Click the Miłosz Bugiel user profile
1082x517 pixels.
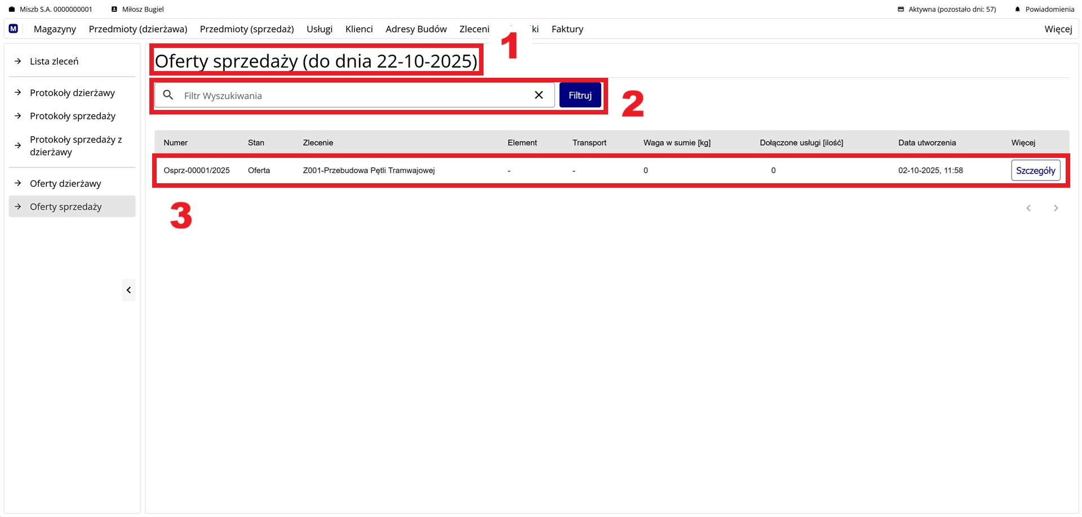click(x=138, y=9)
